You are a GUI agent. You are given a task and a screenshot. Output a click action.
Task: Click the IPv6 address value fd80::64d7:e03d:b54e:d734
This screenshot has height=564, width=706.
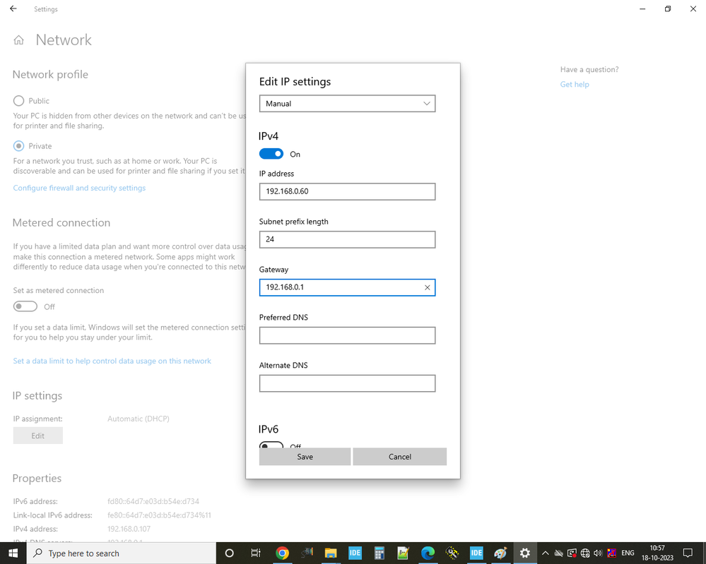pos(153,501)
